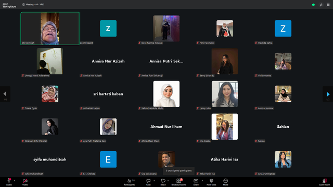
Task: Open meeting info icon beside title
Action: click(23, 5)
